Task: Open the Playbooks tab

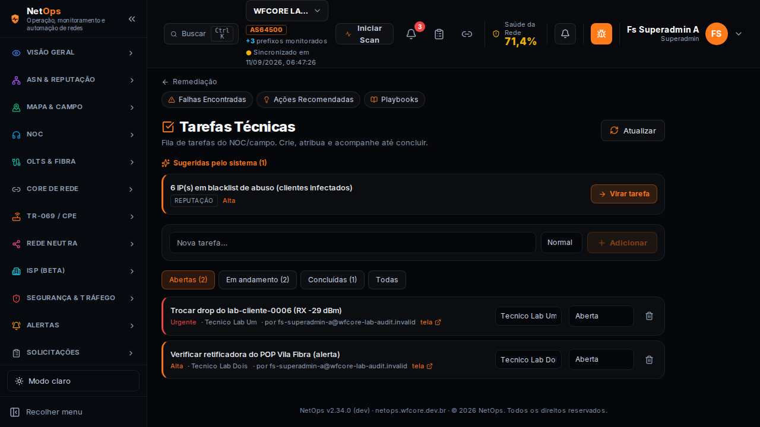Action: click(x=394, y=100)
